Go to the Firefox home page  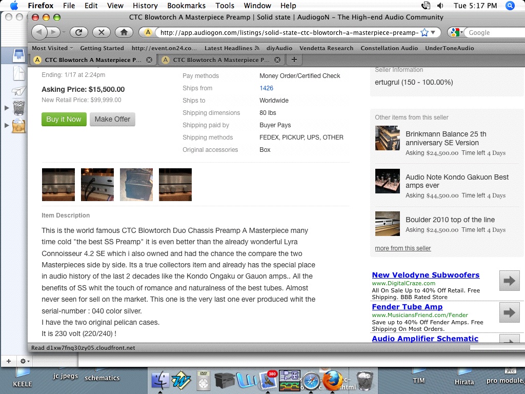(x=124, y=32)
